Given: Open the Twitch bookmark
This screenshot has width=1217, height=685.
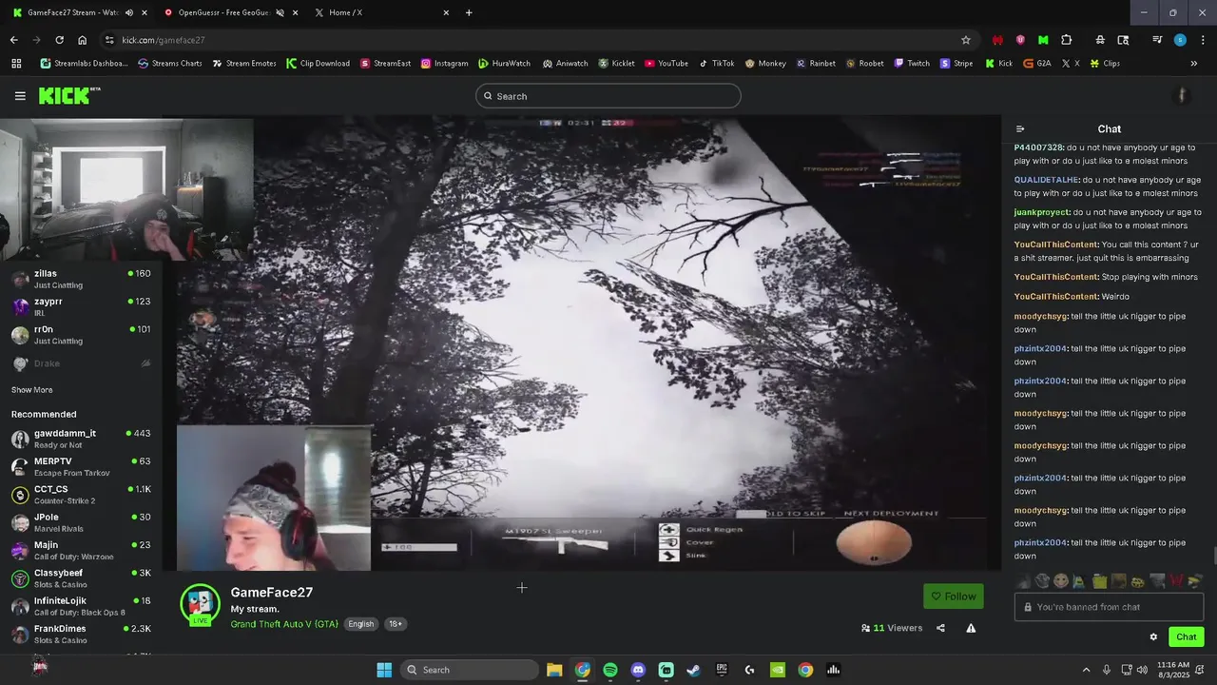Looking at the screenshot, I should (x=912, y=63).
